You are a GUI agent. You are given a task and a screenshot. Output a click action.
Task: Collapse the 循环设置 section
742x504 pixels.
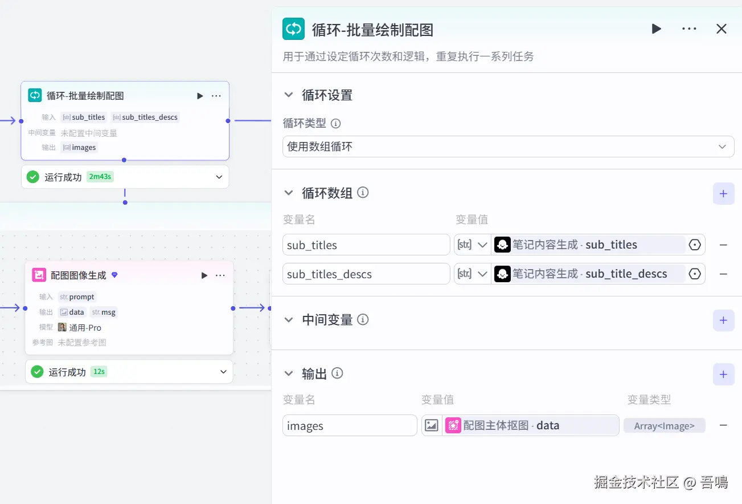click(289, 95)
